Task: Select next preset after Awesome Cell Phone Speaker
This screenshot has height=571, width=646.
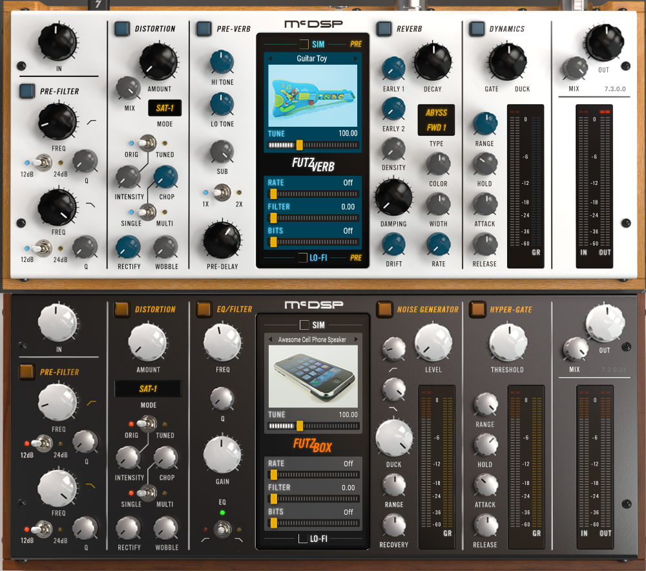Action: [x=356, y=339]
